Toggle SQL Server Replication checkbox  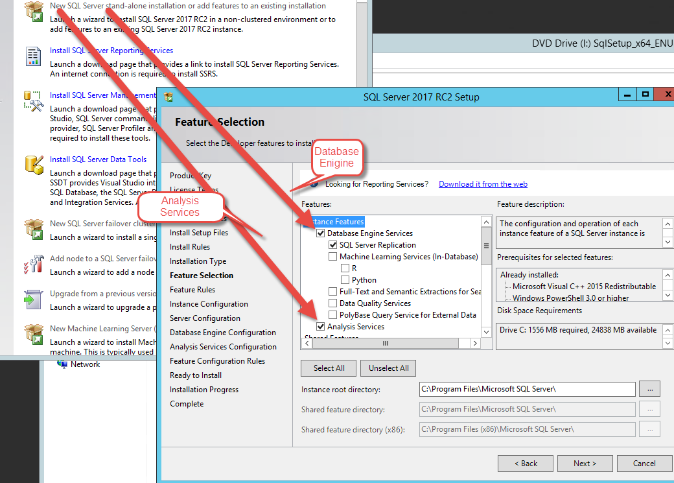tap(332, 245)
